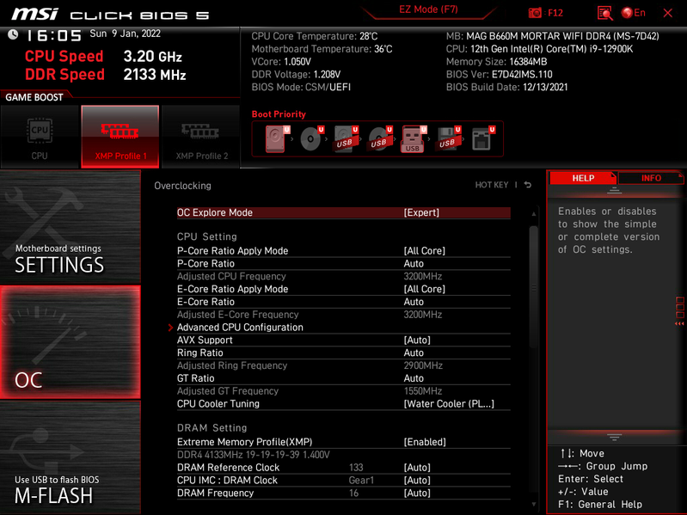The width and height of the screenshot is (687, 515).
Task: Click the red arrows on right edge
Action: pos(679,323)
